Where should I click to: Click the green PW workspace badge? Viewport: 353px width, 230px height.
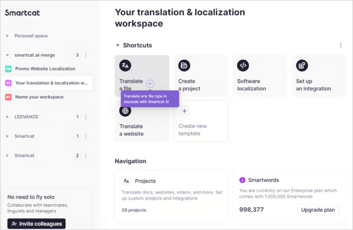pos(8,69)
